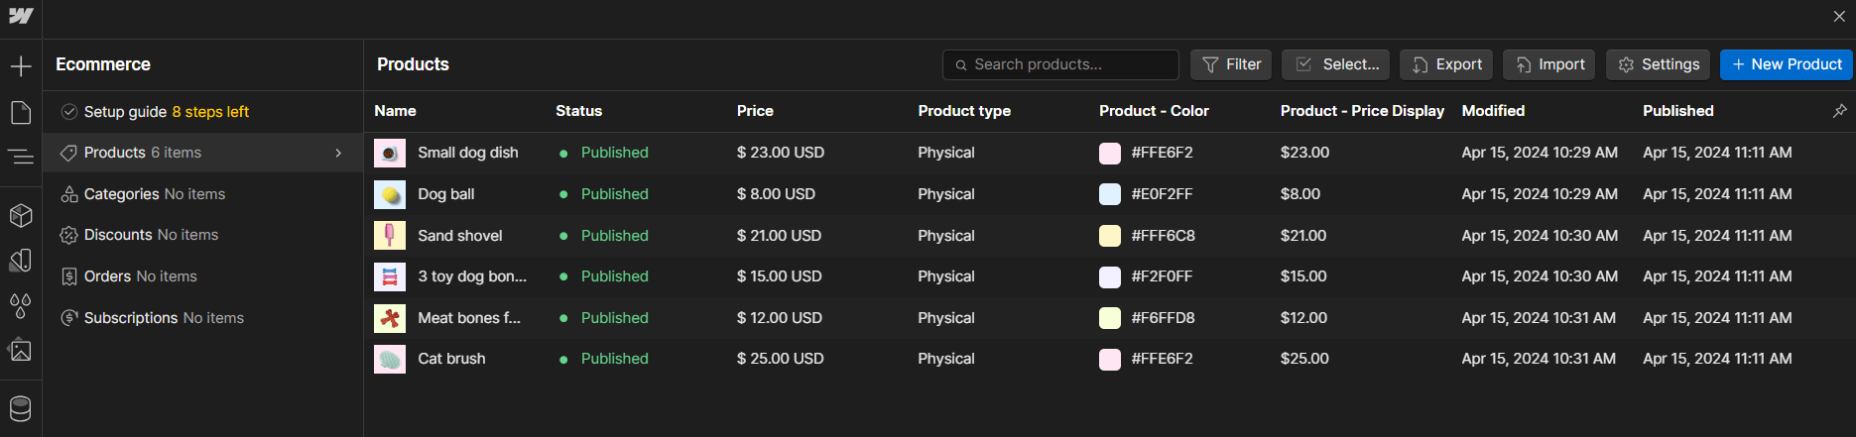The height and width of the screenshot is (437, 1856).
Task: Click the Sand shovel color swatch
Action: click(x=1110, y=236)
